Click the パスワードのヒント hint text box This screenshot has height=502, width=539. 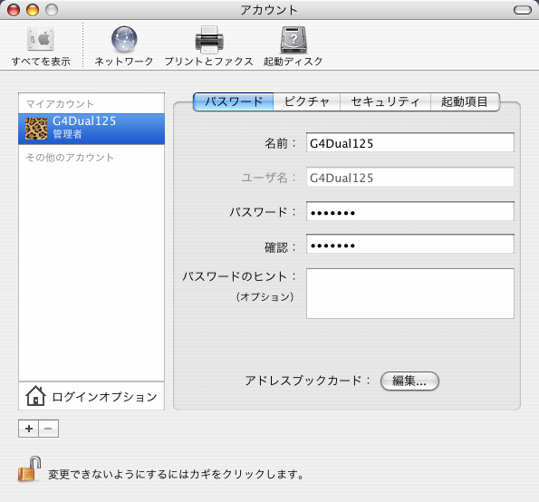[410, 294]
